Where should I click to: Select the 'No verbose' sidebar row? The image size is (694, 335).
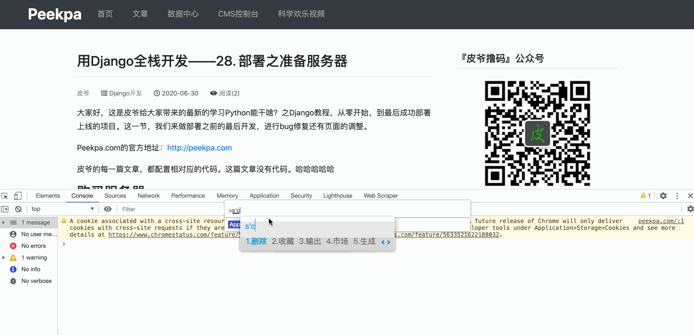click(29, 281)
